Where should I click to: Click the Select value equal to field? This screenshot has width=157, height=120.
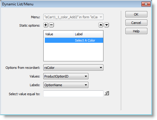pyautogui.click(x=73, y=94)
